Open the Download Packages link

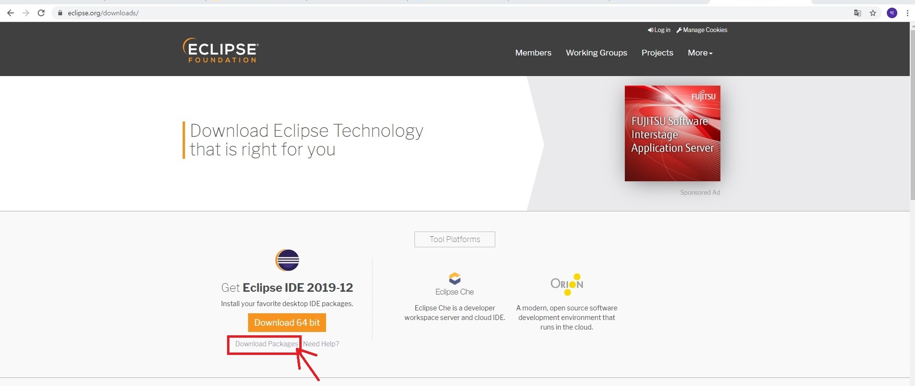point(266,344)
